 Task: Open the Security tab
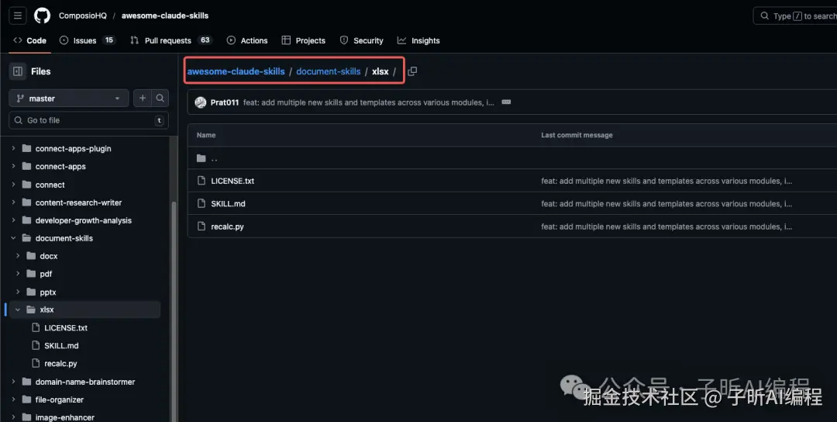click(362, 40)
